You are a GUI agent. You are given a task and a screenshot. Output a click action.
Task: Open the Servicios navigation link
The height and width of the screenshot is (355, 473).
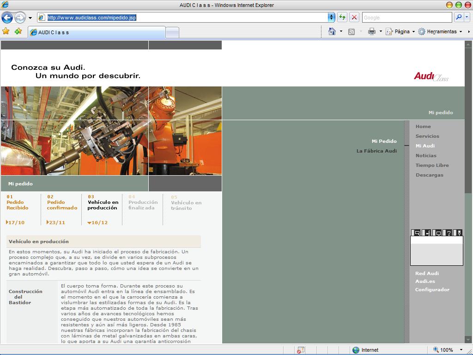427,136
